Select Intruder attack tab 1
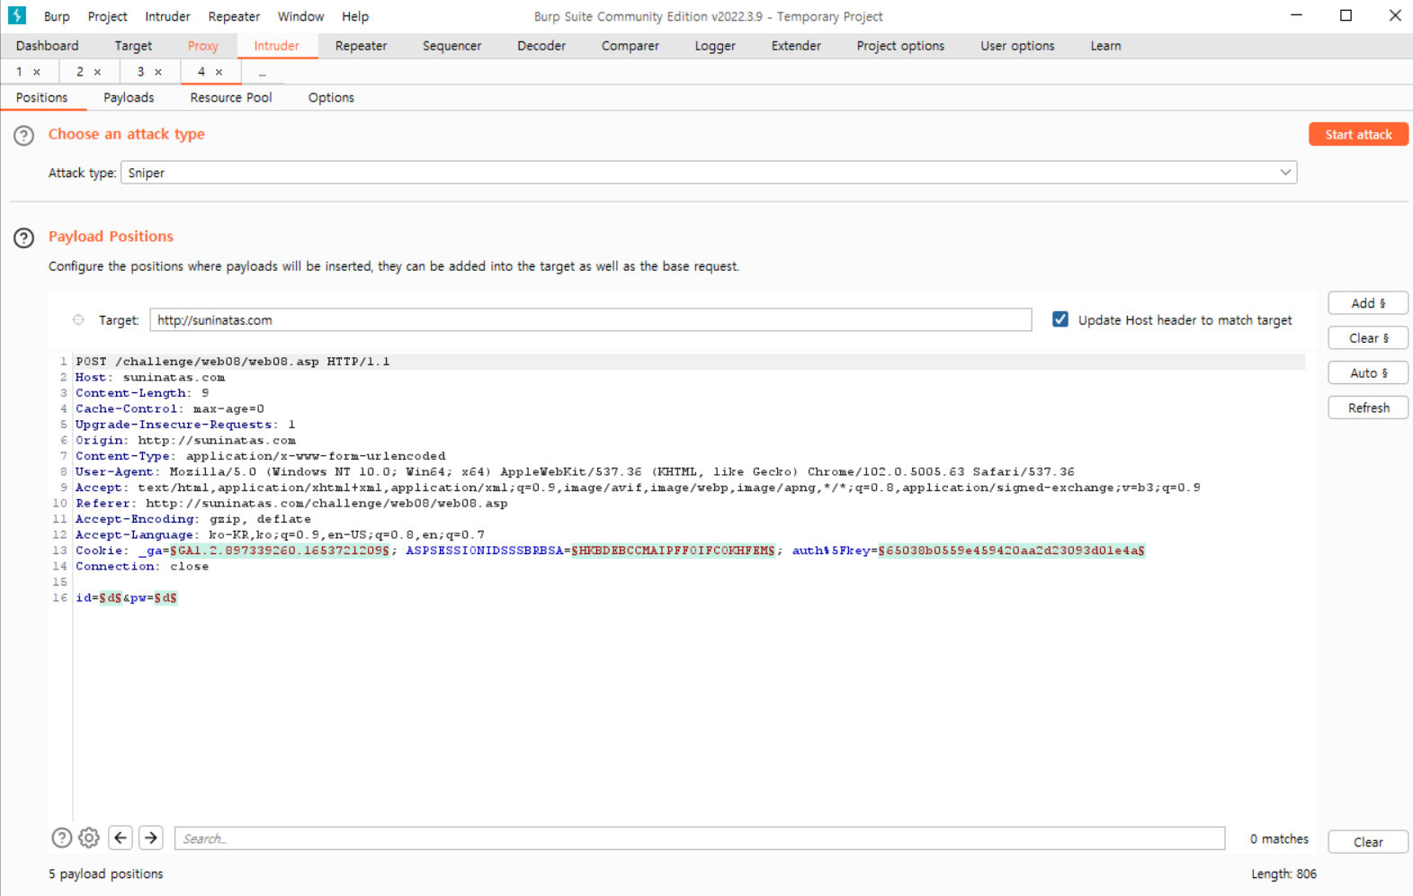The width and height of the screenshot is (1413, 896). pos(19,72)
